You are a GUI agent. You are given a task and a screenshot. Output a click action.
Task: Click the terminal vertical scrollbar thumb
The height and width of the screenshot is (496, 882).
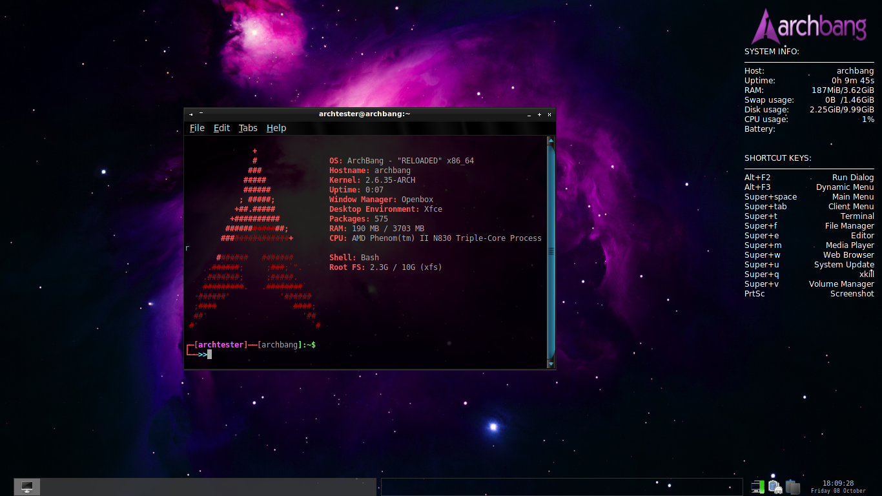(x=551, y=252)
